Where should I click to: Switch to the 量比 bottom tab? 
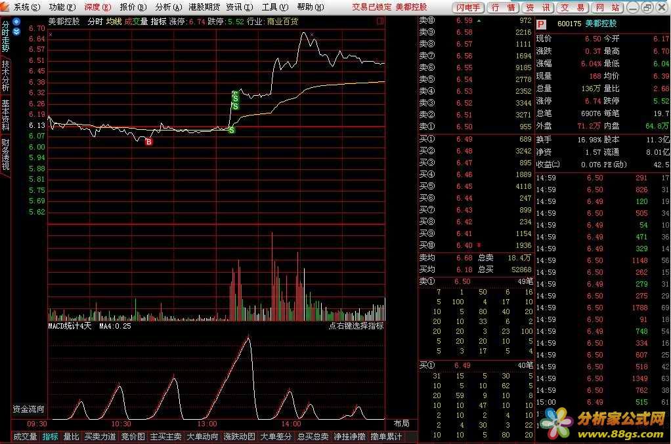pyautogui.click(x=72, y=437)
